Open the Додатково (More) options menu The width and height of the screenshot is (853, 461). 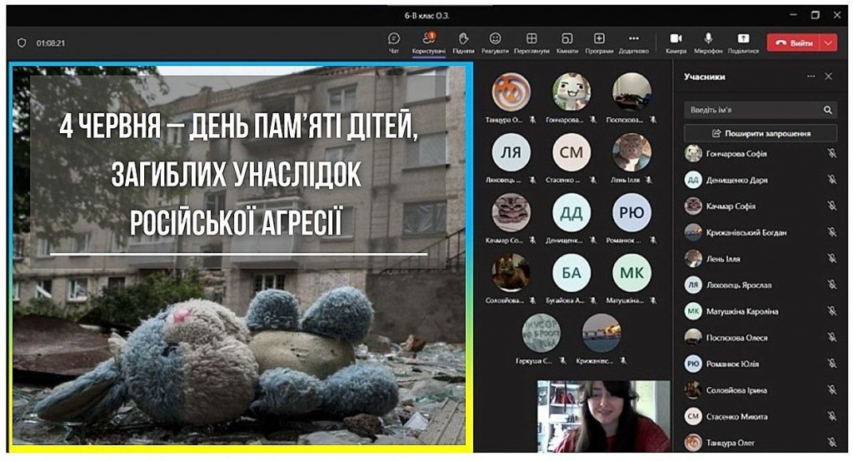click(633, 39)
